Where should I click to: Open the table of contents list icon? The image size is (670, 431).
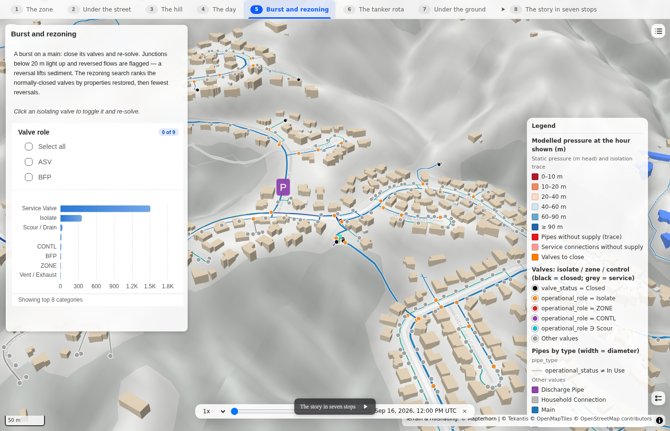(659, 31)
